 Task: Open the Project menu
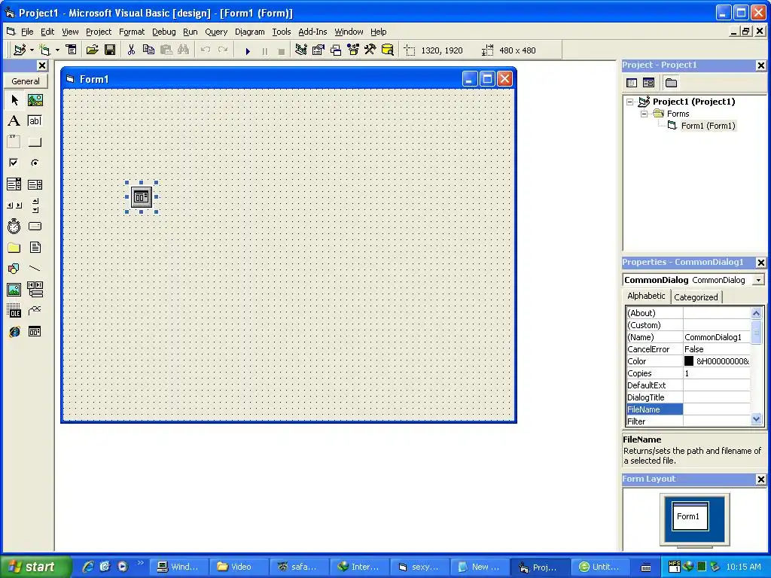click(x=99, y=32)
